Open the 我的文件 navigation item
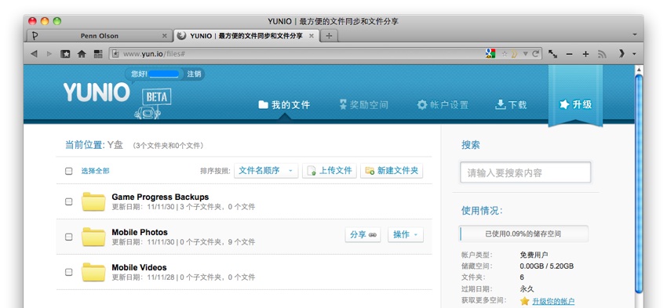 click(x=284, y=104)
